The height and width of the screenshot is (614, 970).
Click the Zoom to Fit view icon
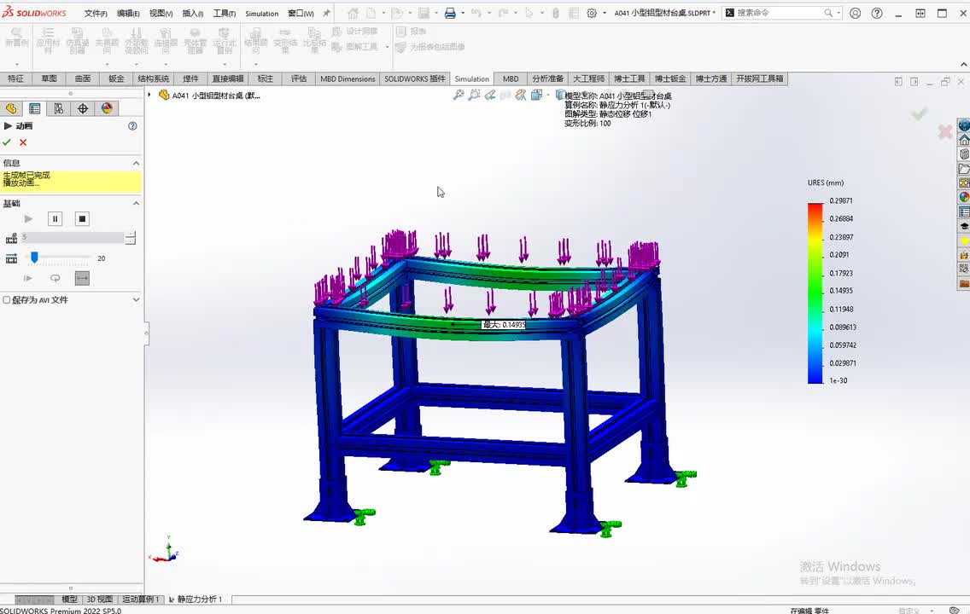click(x=459, y=95)
